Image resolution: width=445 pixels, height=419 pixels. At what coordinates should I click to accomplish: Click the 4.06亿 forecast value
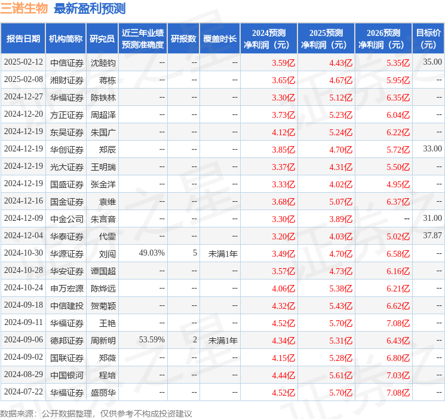tap(283, 289)
